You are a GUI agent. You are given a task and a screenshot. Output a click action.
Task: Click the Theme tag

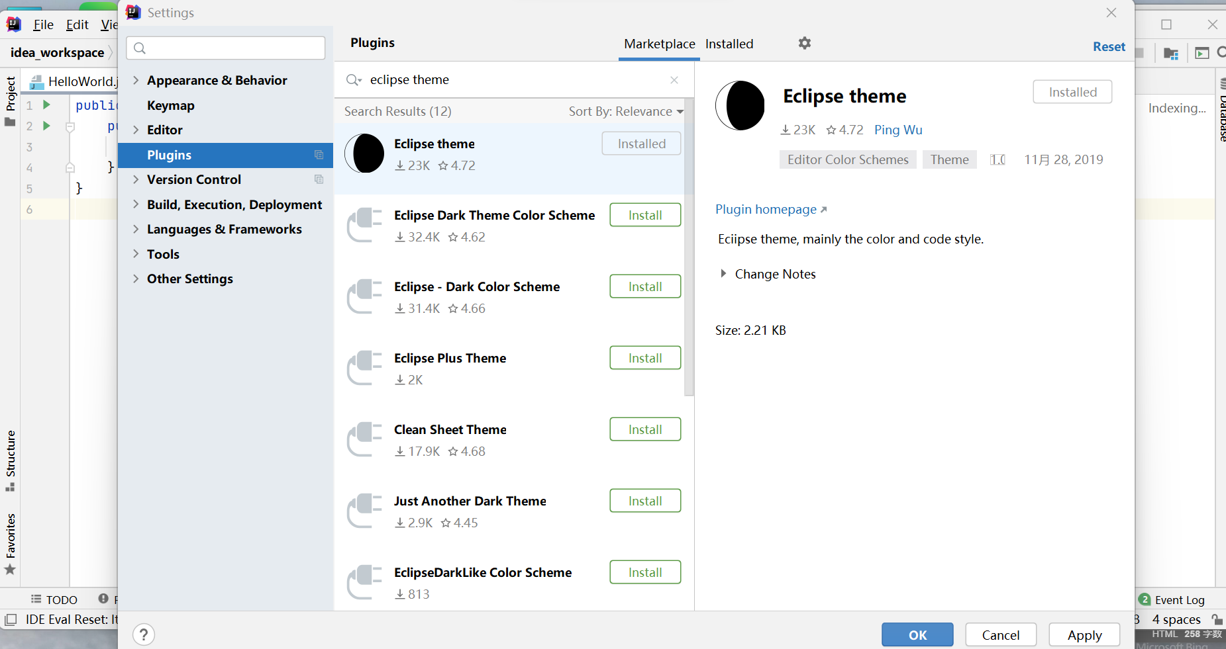click(949, 159)
